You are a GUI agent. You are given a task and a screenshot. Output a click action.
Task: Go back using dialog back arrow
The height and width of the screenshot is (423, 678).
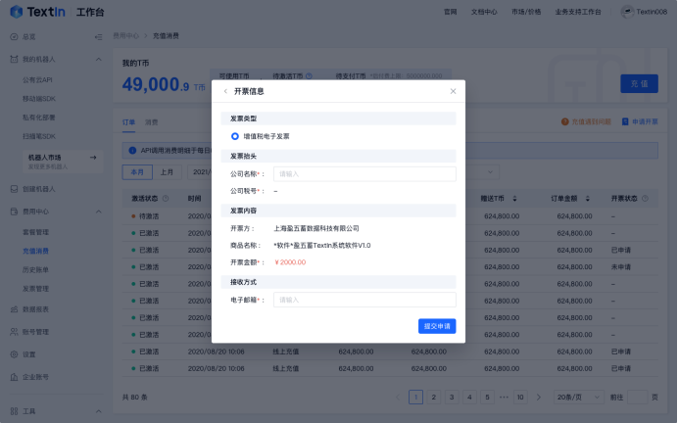225,91
